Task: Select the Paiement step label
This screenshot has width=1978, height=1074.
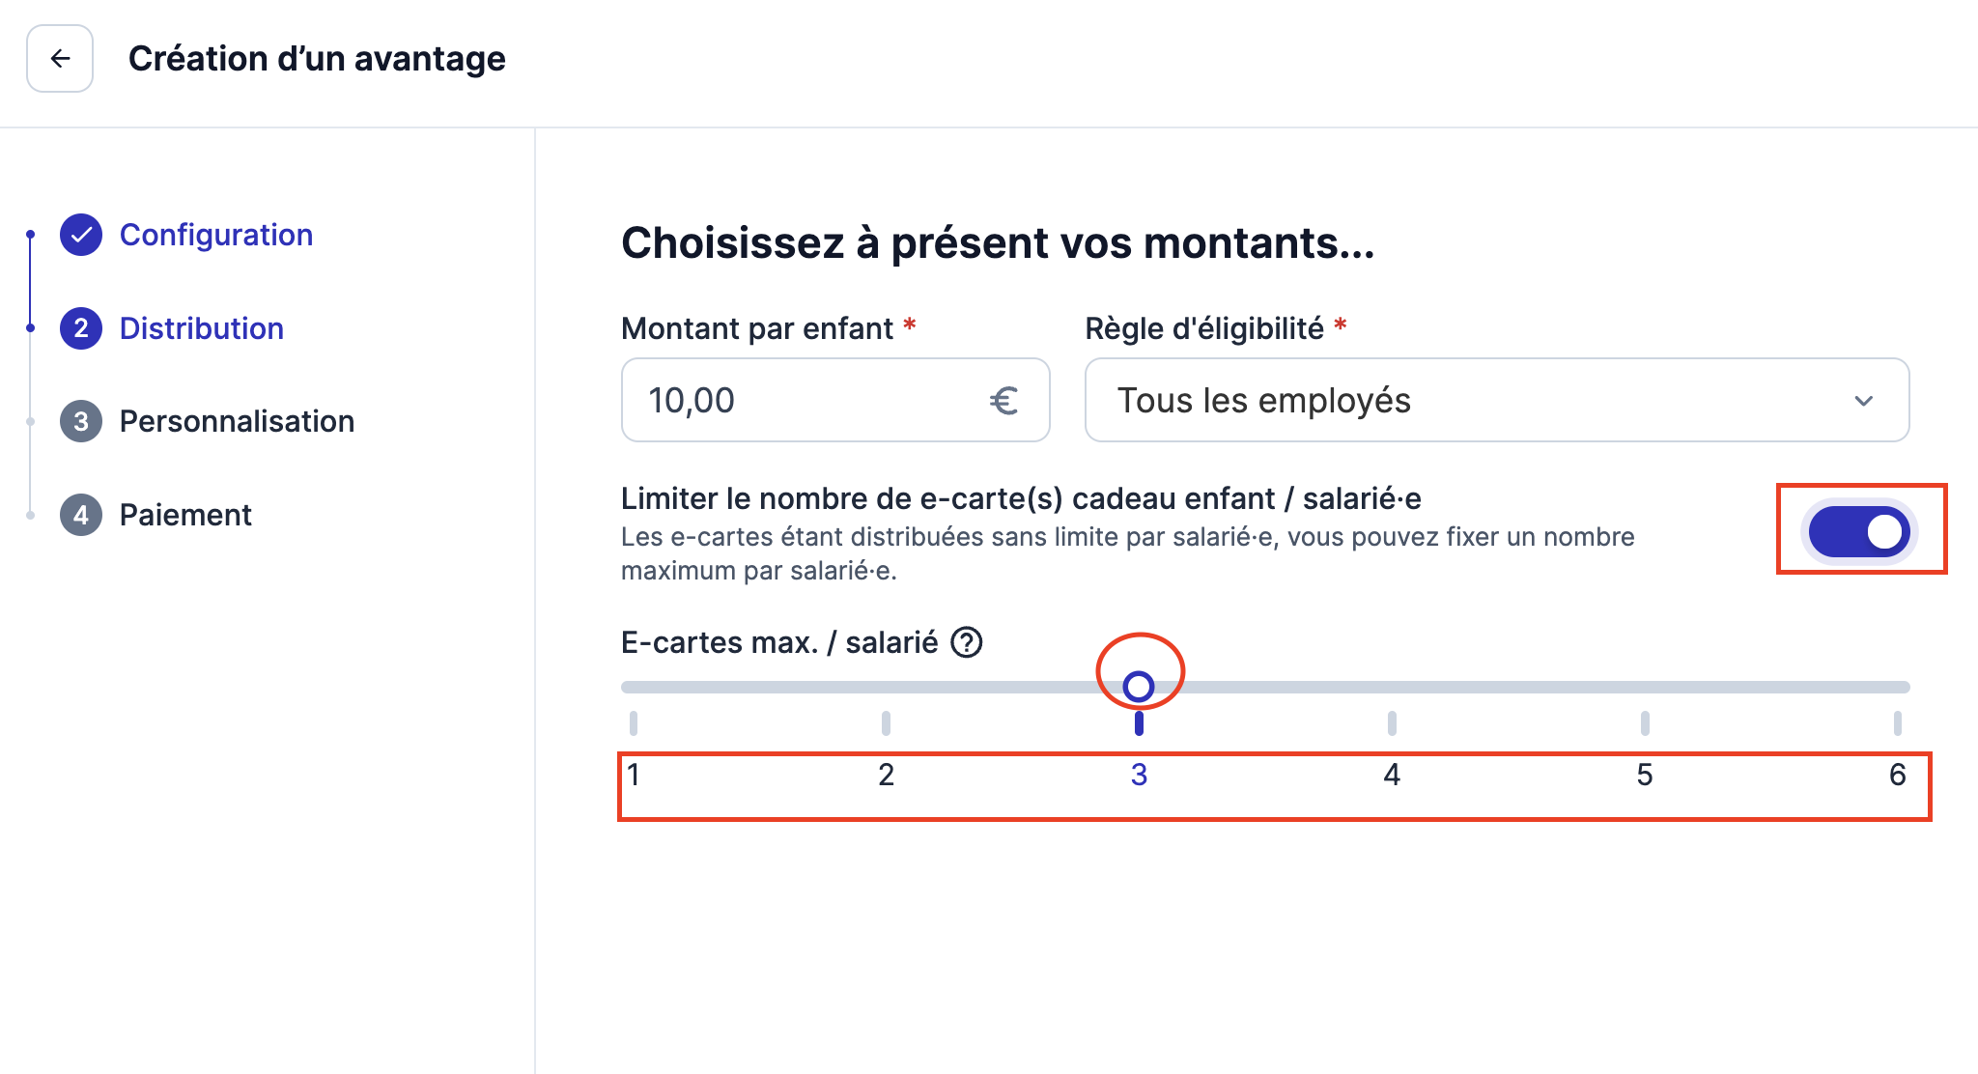Action: tap(185, 515)
